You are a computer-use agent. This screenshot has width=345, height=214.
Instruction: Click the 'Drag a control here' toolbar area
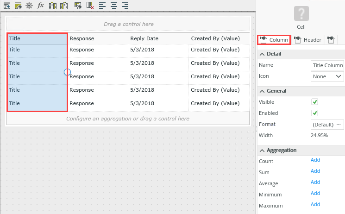point(128,24)
